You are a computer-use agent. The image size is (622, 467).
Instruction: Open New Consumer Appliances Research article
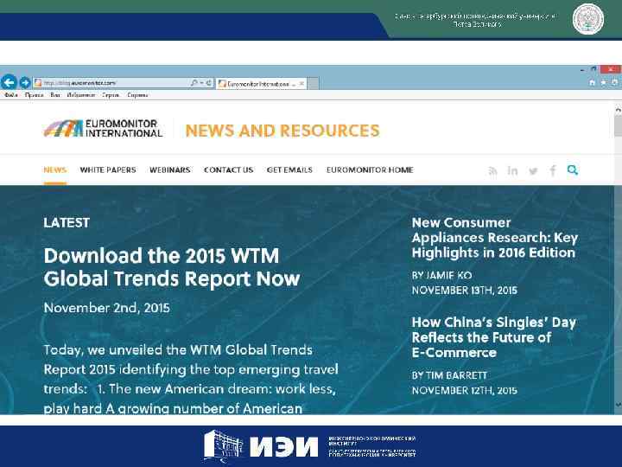(495, 238)
